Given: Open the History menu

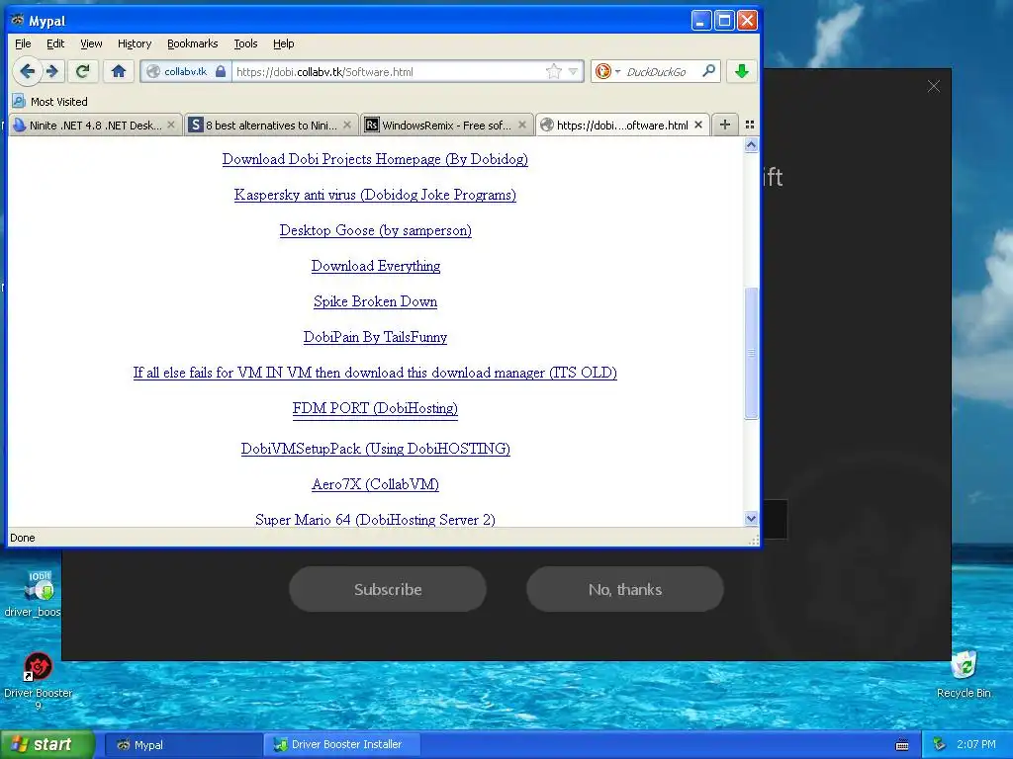Looking at the screenshot, I should 135,43.
